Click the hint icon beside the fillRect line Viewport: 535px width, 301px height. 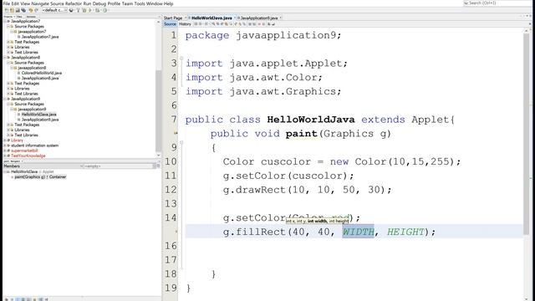click(176, 232)
